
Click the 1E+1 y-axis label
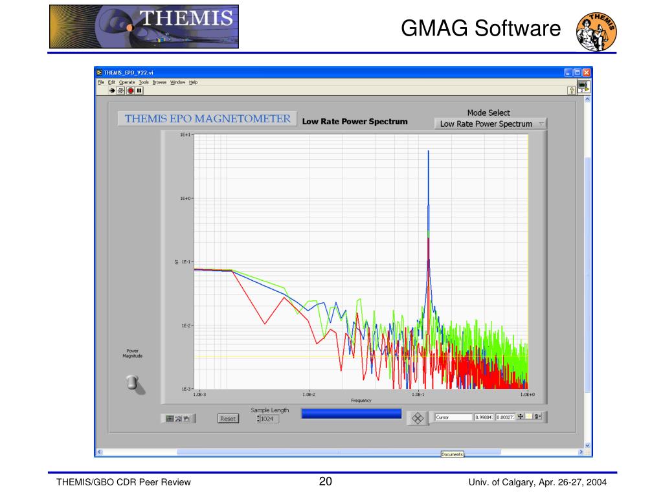click(185, 135)
